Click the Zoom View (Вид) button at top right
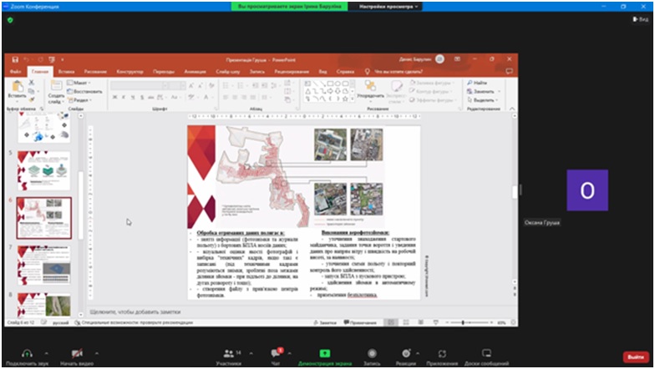Image resolution: width=655 pixels, height=369 pixels. (x=640, y=19)
